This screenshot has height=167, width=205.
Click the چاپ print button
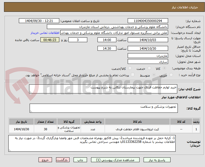pyautogui.click(x=80, y=160)
